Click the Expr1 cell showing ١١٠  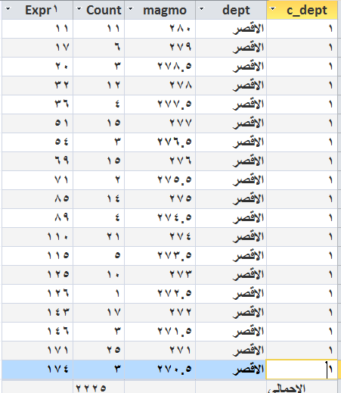pyautogui.click(x=37, y=237)
